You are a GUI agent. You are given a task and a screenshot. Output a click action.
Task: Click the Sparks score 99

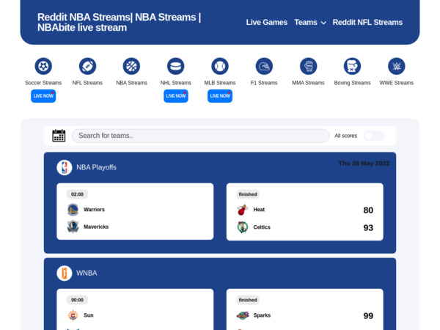(368, 315)
